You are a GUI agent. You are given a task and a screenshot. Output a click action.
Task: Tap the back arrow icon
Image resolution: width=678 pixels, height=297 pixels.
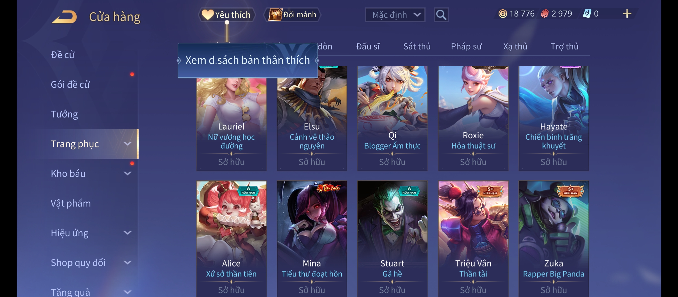[64, 17]
